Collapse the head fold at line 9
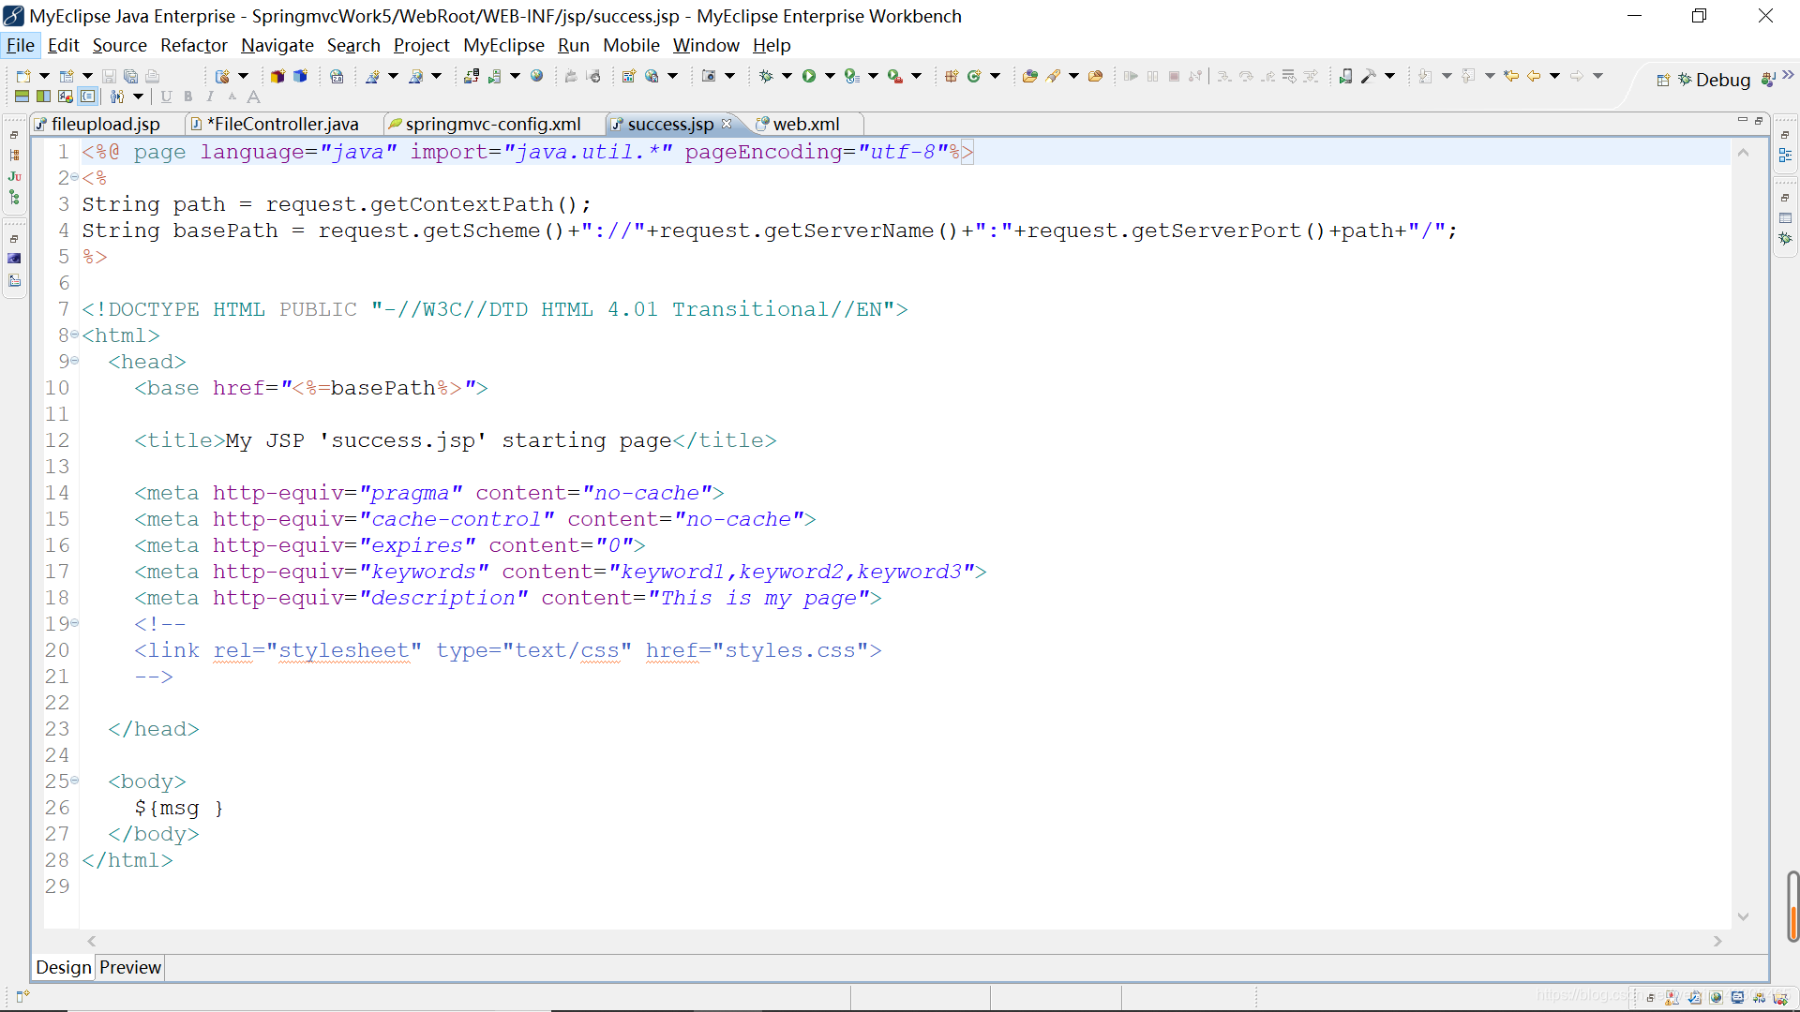The height and width of the screenshot is (1012, 1800). 75,361
